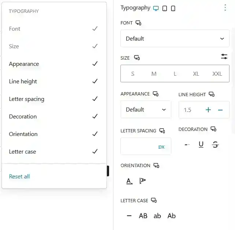Open Typography options three-dot menu
This screenshot has height=230, width=235.
click(225, 8)
